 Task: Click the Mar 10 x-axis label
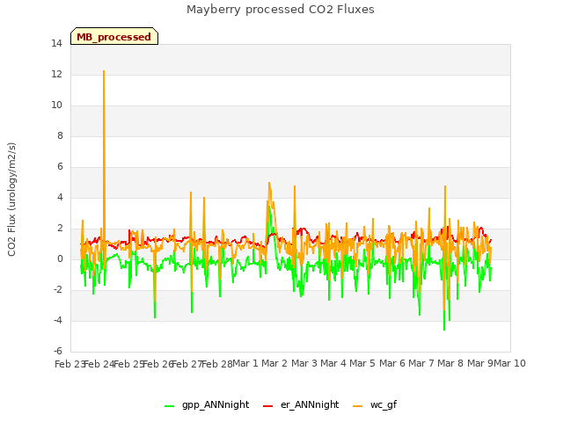[509, 363]
